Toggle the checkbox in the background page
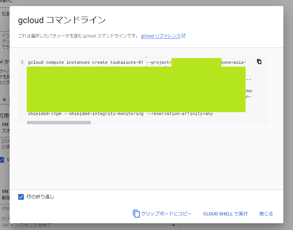This screenshot has height=230, width=293. pos(2,160)
